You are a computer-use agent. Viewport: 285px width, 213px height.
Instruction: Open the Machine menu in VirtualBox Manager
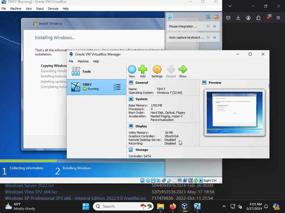point(83,61)
